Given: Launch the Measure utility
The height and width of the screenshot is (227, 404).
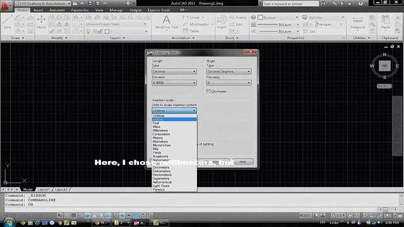Looking at the screenshot, I should point(358,23).
